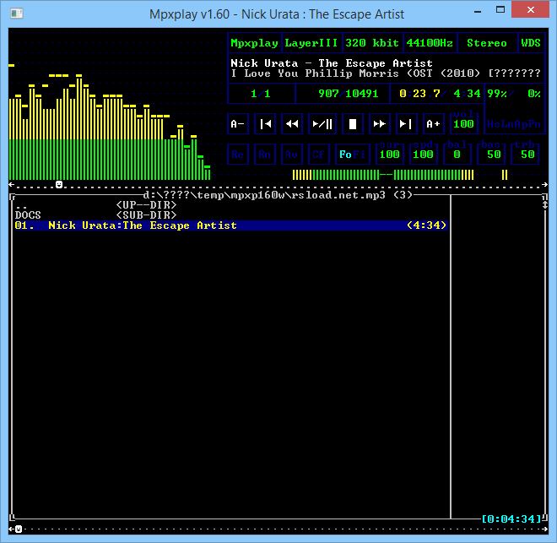Click the Stereo channel mode cell

(487, 43)
